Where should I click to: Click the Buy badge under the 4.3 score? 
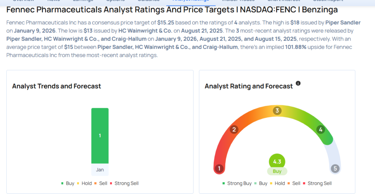(x=277, y=171)
